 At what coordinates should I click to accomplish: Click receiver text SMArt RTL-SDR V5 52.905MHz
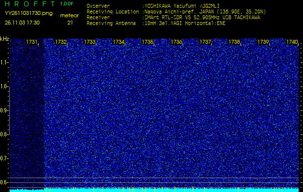tap(183, 18)
